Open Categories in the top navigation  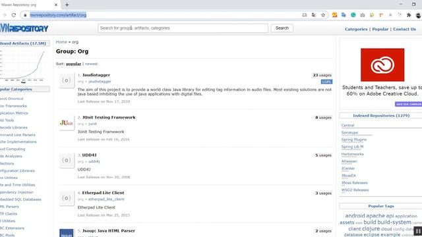[x=356, y=29]
